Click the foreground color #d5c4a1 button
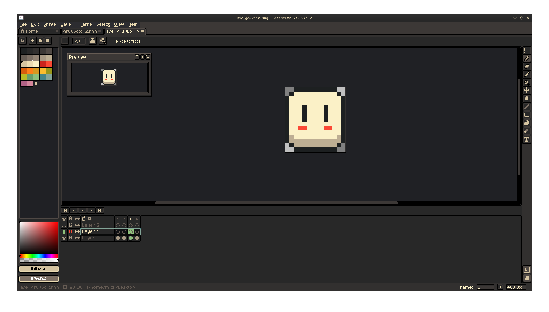The height and width of the screenshot is (312, 549). 39,269
